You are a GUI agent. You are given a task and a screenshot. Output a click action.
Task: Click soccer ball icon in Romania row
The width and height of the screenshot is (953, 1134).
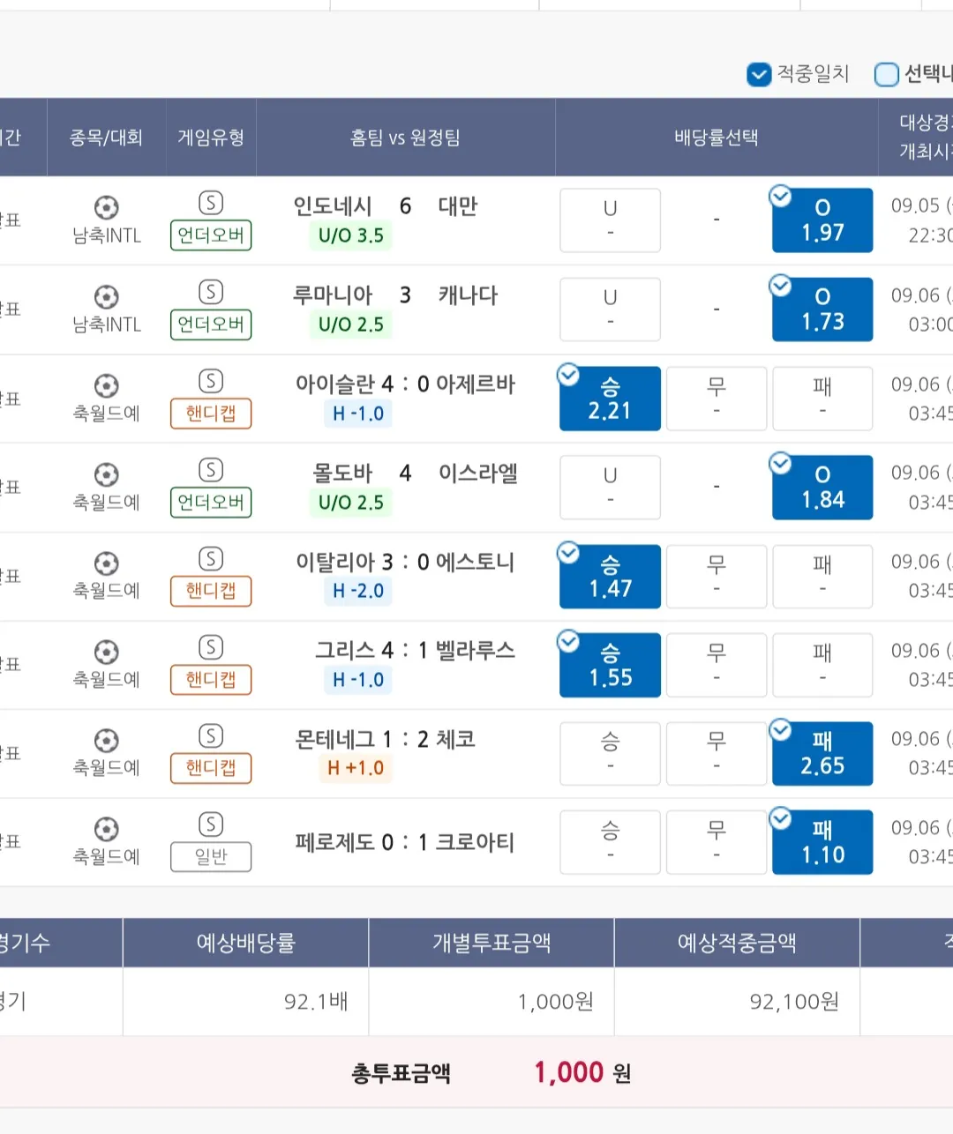pos(106,296)
